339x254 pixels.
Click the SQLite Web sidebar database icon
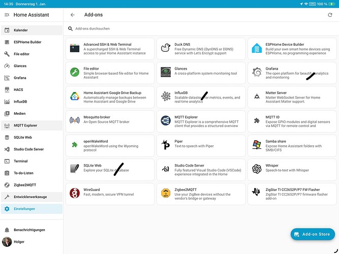pos(7,137)
